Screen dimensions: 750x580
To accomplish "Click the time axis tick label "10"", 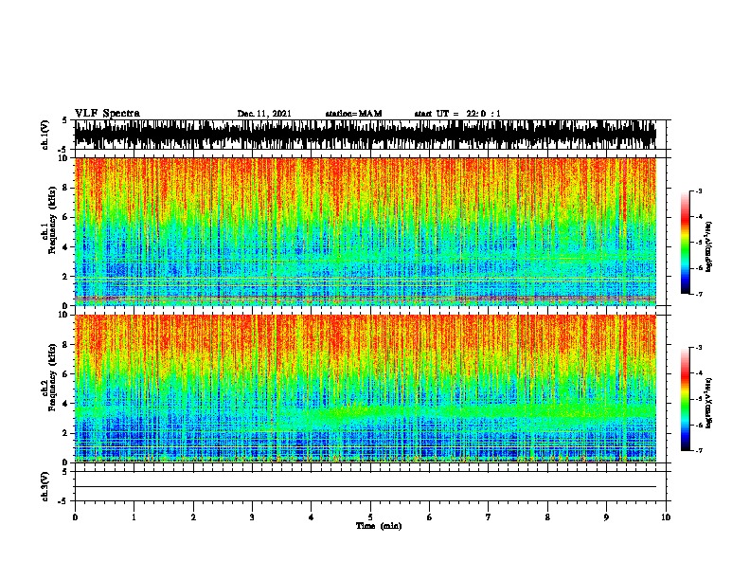I will (666, 517).
